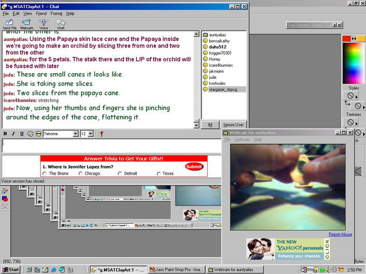Viewport: 366px width, 274px height.
Task: Click the red shape tool in Paint Shop Pro
Action: (x=5, y=199)
